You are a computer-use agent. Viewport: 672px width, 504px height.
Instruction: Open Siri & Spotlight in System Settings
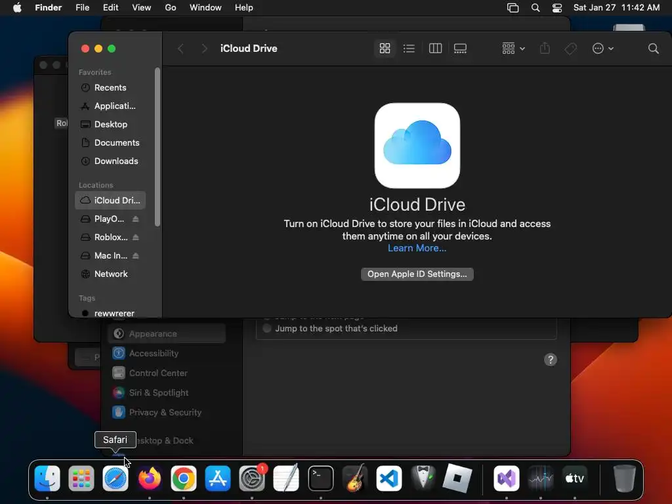167,392
